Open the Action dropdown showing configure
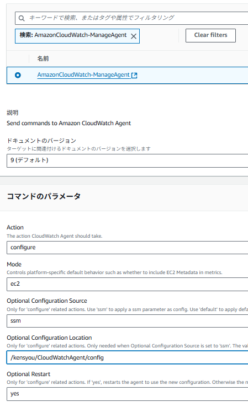Screen dimensions: 248x407 [128, 248]
